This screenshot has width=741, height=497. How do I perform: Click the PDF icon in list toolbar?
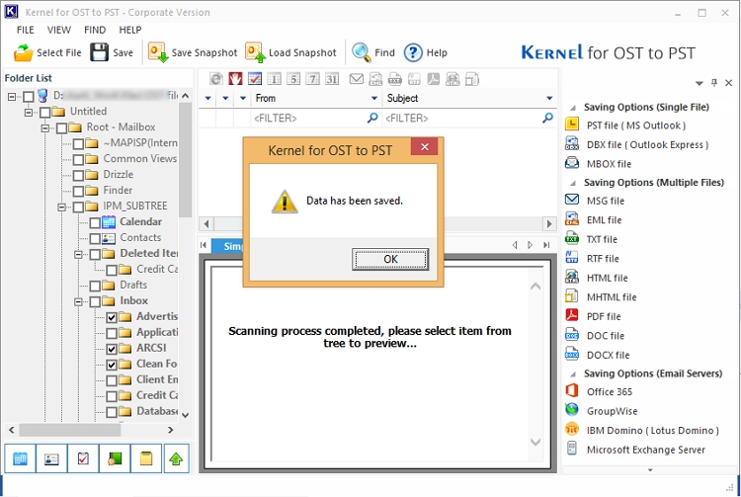pos(434,79)
